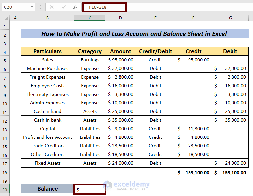Click the Credit/Debit header cell
The width and height of the screenshot is (253, 196).
click(x=155, y=51)
